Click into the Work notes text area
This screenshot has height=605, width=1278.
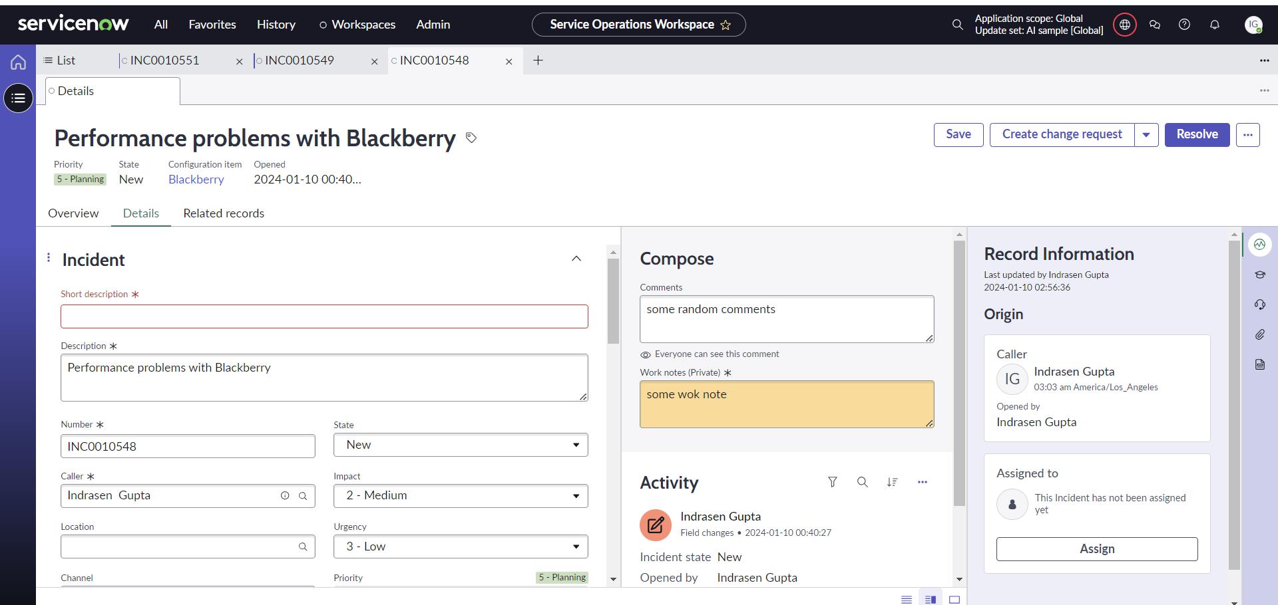(x=787, y=404)
